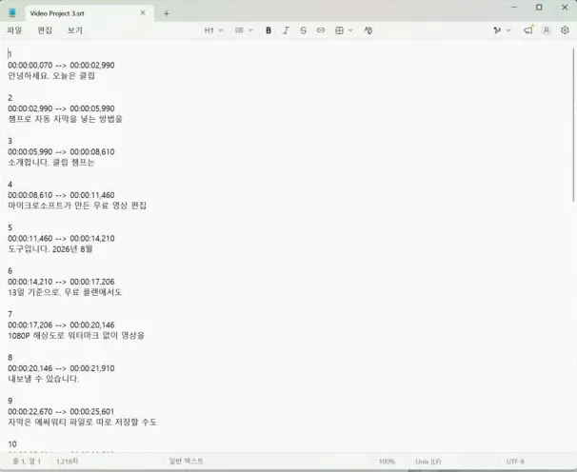Open the table insert dropdown
This screenshot has height=472, width=577.
pyautogui.click(x=344, y=30)
